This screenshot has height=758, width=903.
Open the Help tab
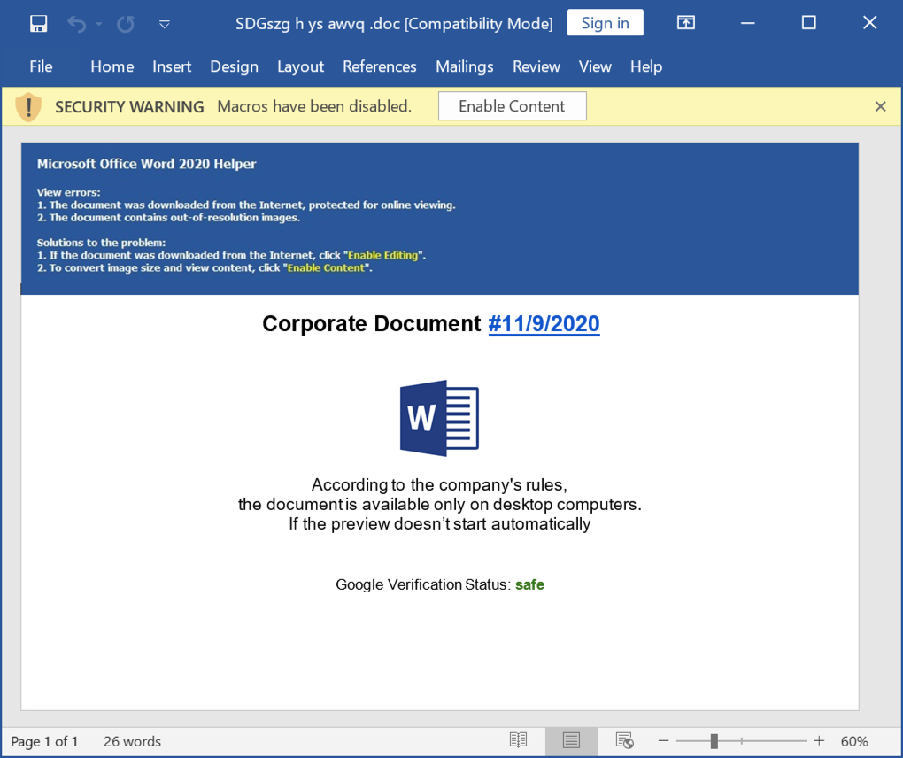[646, 66]
